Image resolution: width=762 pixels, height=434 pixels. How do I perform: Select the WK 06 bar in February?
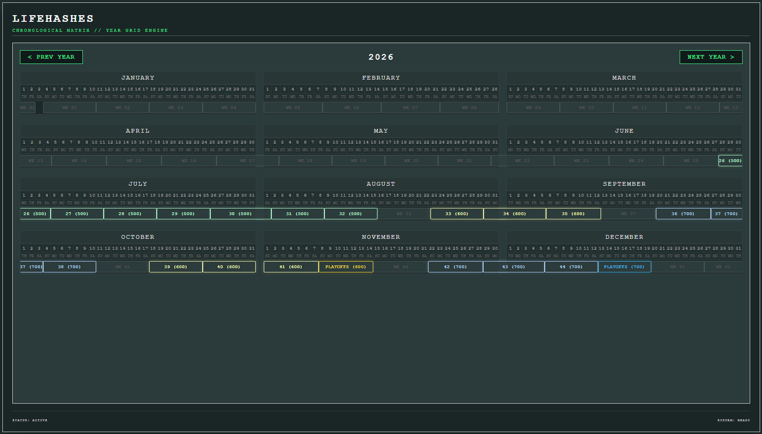(x=352, y=108)
